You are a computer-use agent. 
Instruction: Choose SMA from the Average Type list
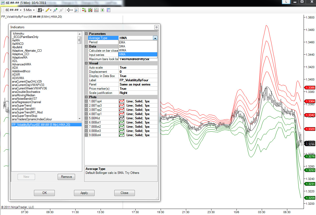[138, 46]
